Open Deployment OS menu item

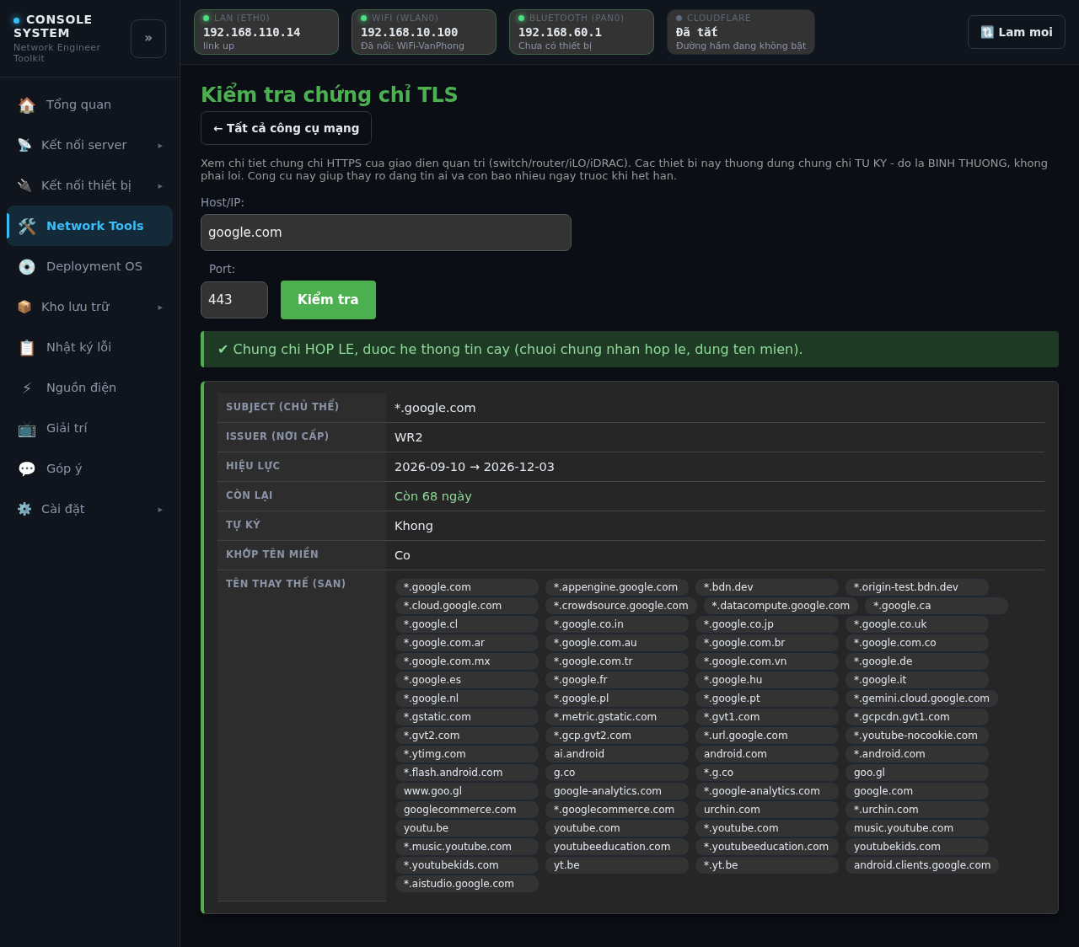pyautogui.click(x=89, y=266)
